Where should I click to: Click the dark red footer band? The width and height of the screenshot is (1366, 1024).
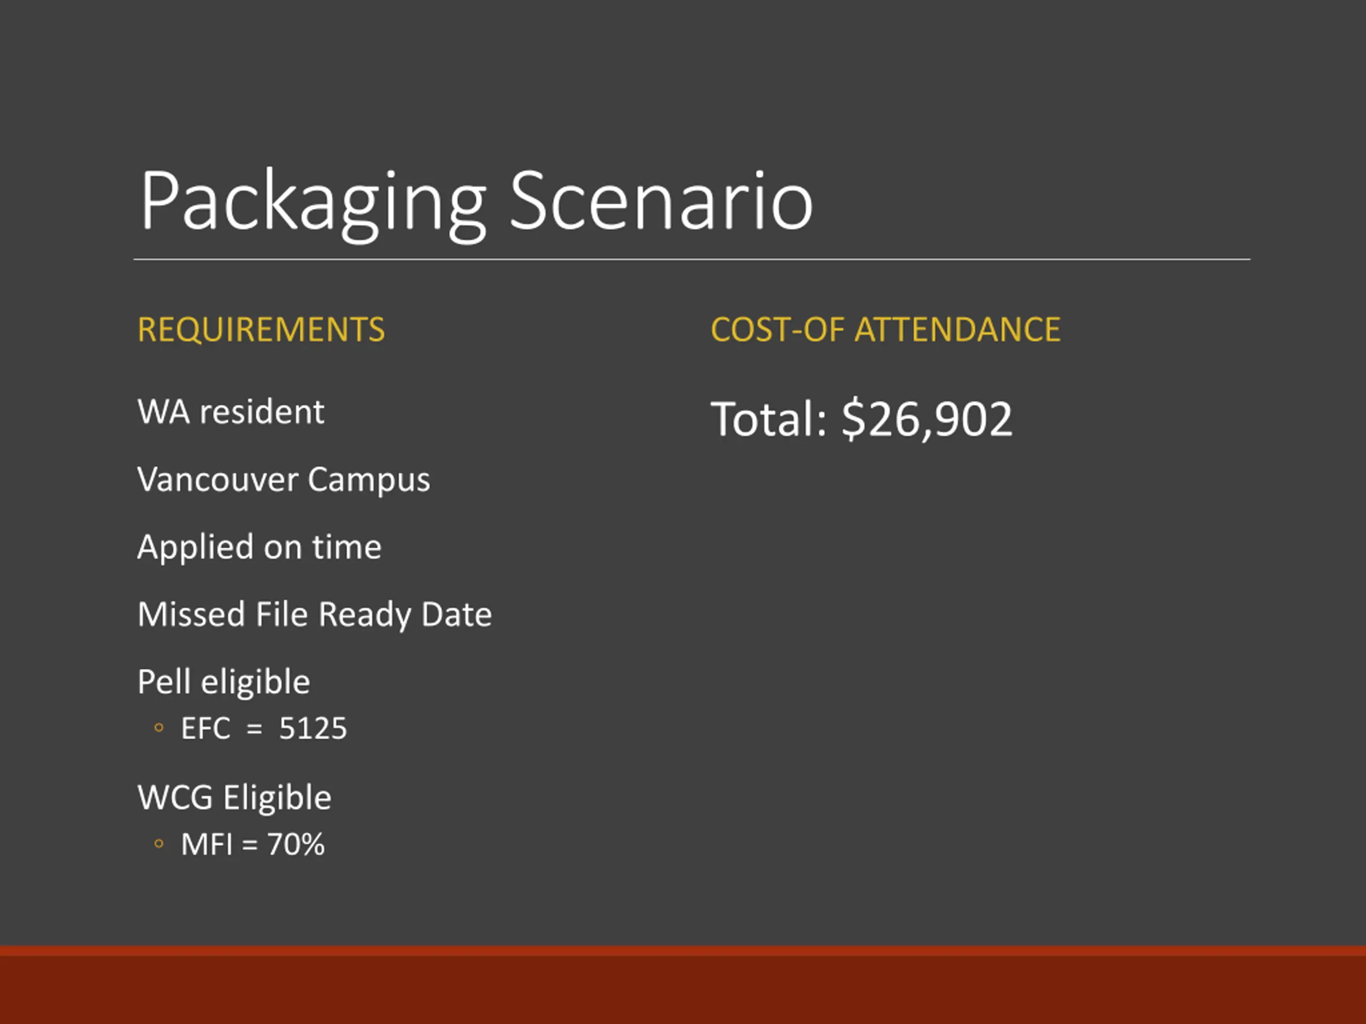tap(683, 985)
